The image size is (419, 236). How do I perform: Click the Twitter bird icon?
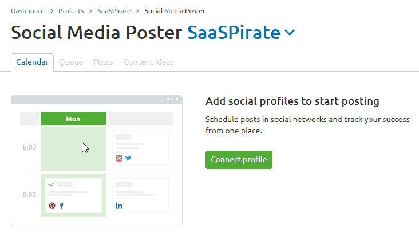[x=128, y=158]
